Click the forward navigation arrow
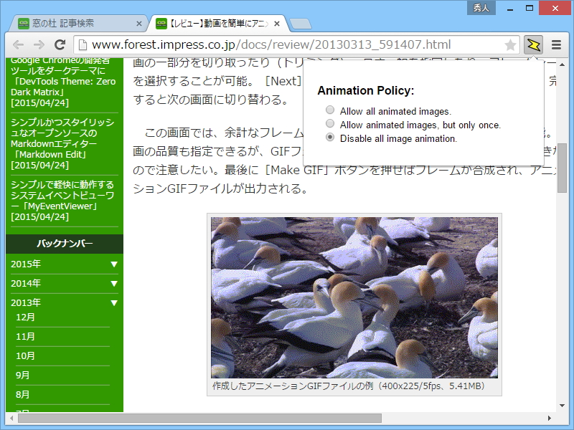Viewport: 574px width, 430px height. pos(37,44)
